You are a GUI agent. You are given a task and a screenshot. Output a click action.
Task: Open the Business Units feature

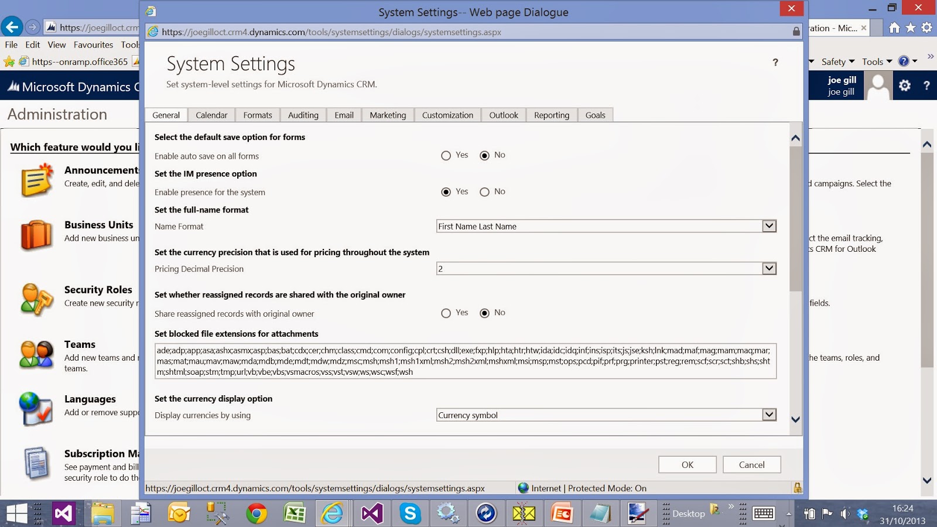pos(36,234)
